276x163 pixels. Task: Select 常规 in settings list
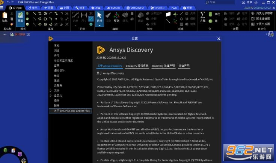57,45
